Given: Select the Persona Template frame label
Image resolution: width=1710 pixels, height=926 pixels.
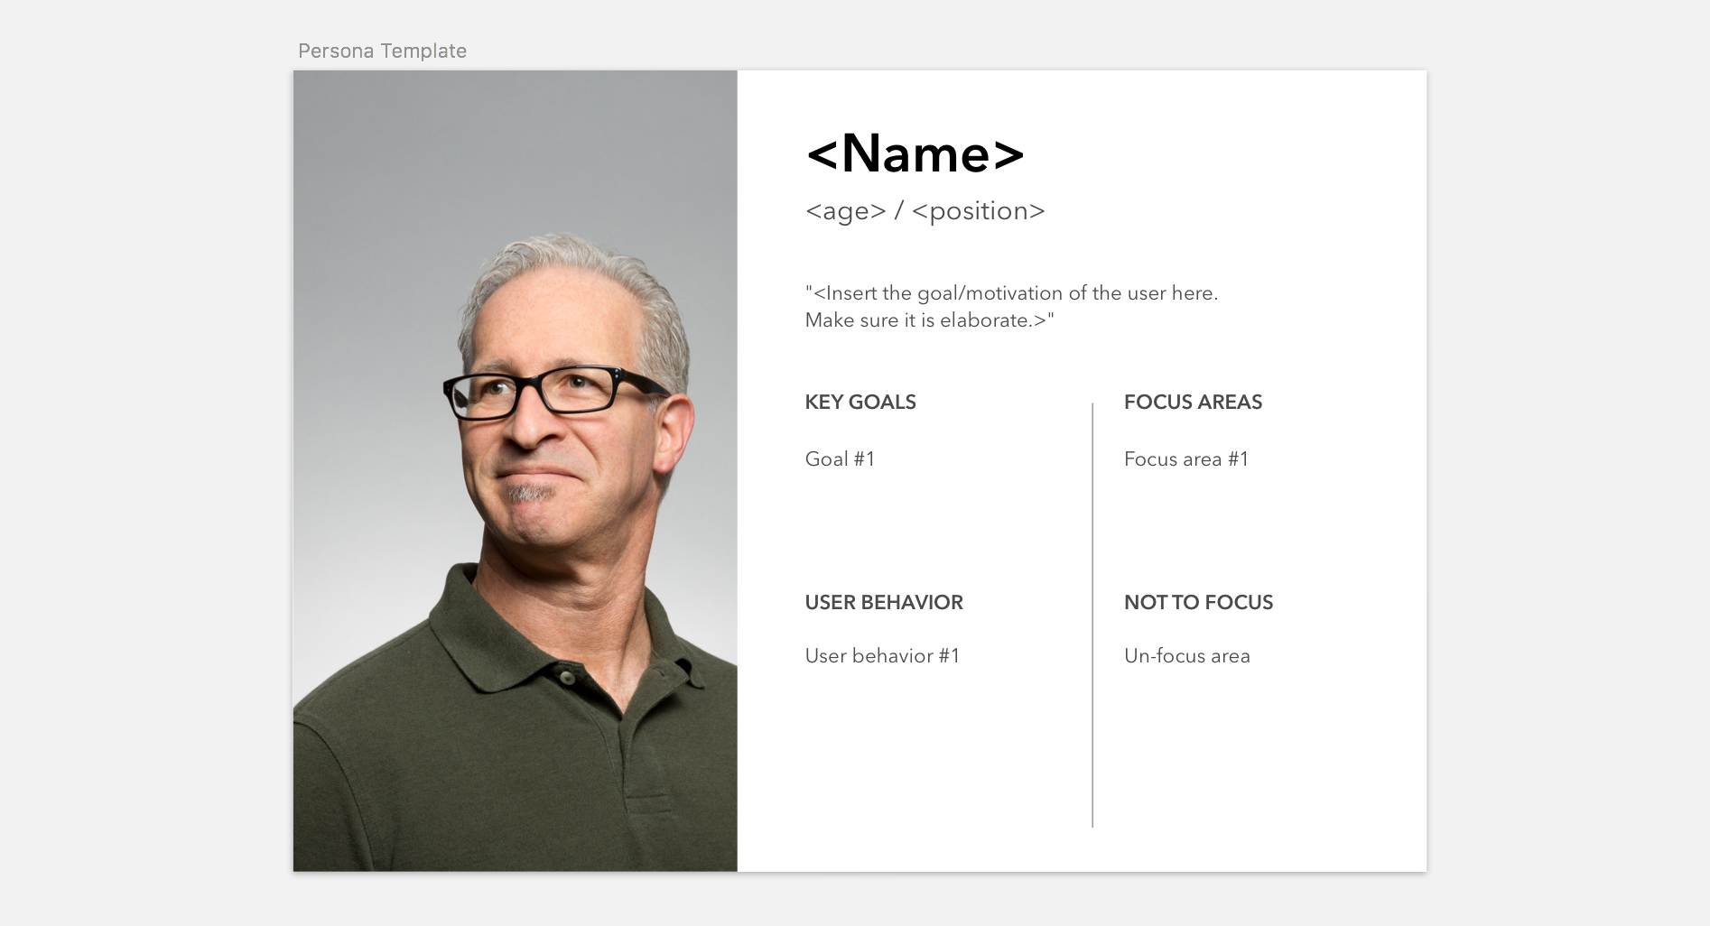Looking at the screenshot, I should [x=382, y=51].
